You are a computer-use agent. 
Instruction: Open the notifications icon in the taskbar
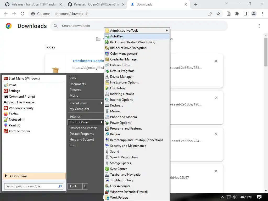(x=259, y=197)
